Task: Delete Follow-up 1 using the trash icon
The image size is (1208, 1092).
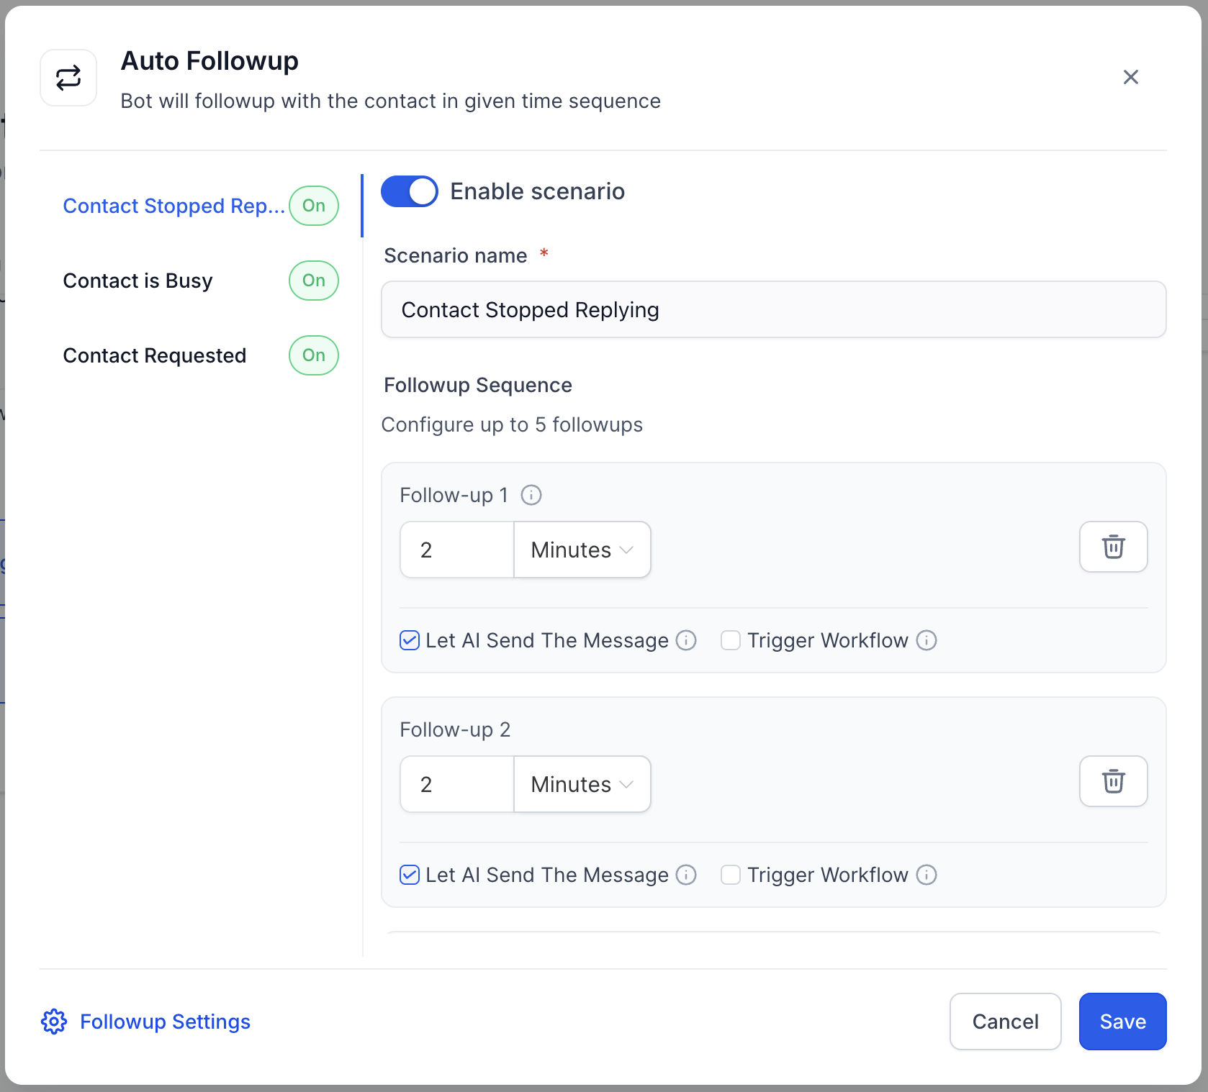Action: click(x=1113, y=547)
